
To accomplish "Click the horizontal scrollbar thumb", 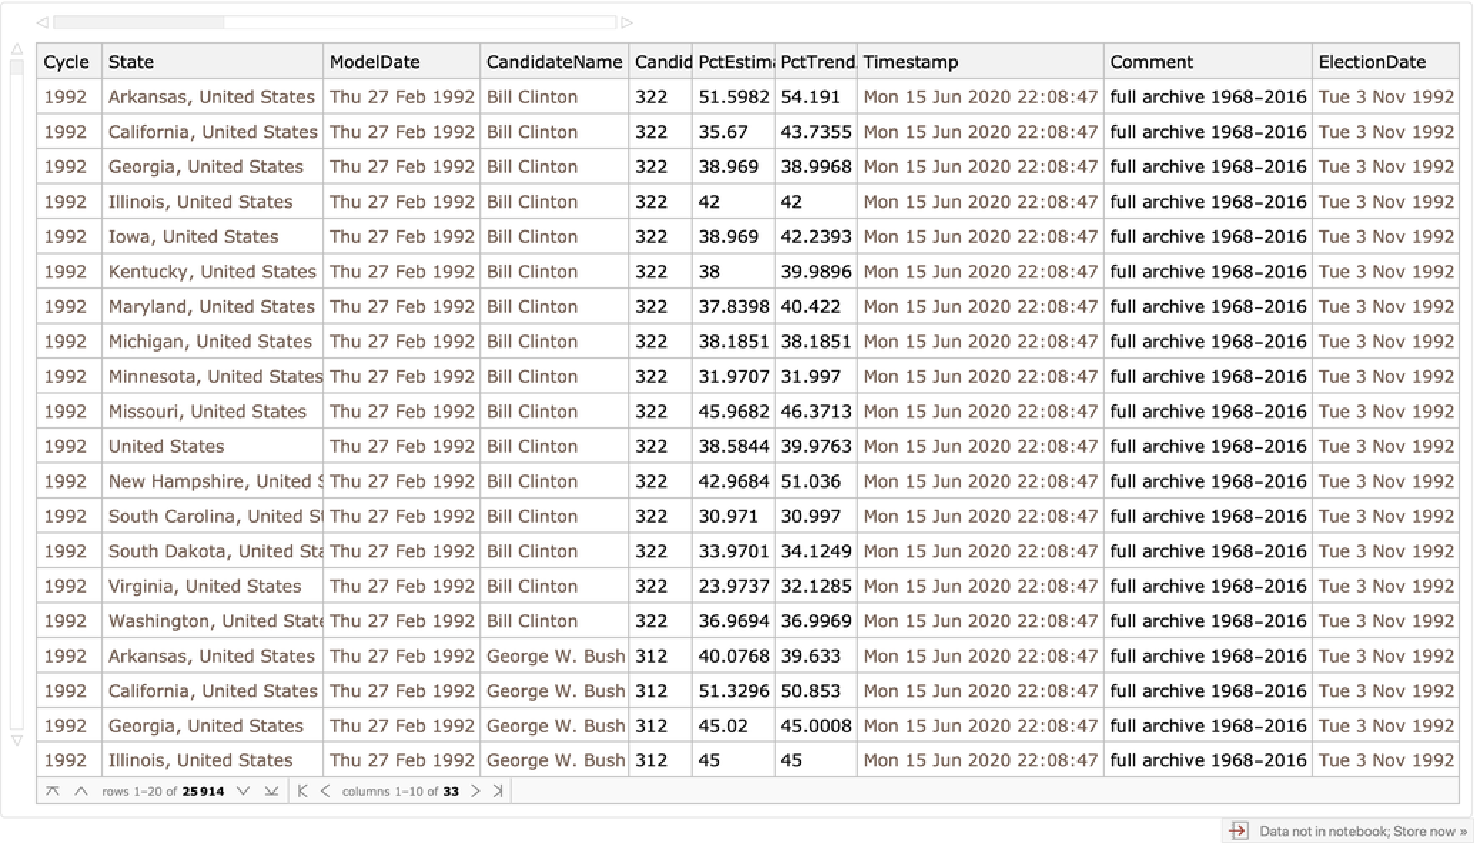I will [139, 23].
